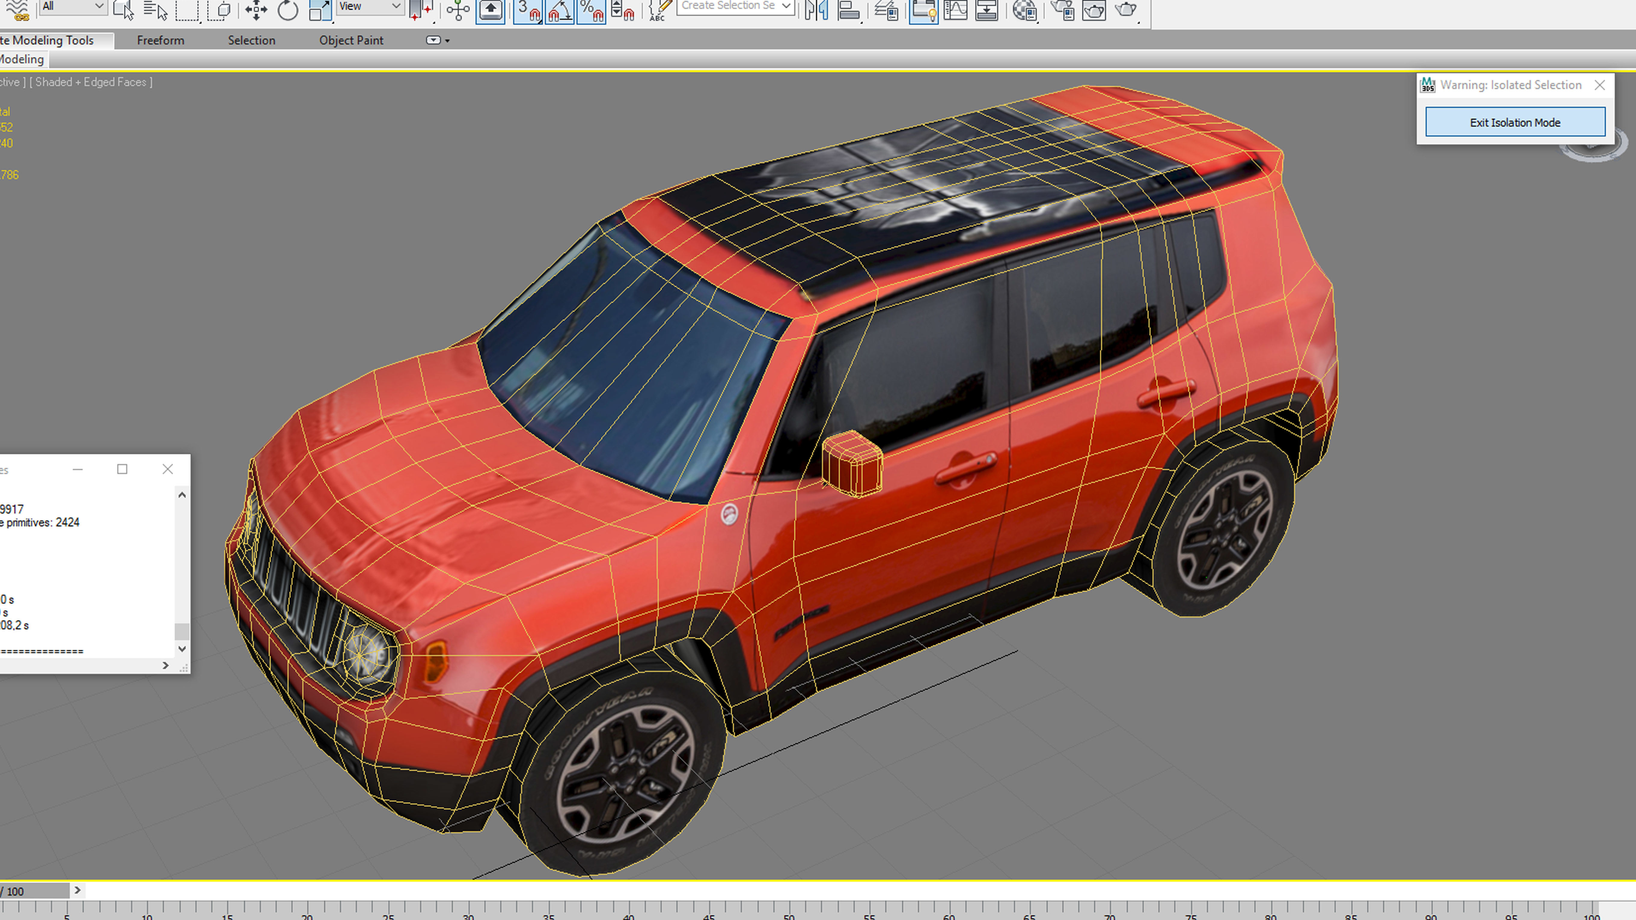Viewport: 1636px width, 920px height.
Task: Activate the Select and Rotate tool
Action: pyautogui.click(x=288, y=10)
